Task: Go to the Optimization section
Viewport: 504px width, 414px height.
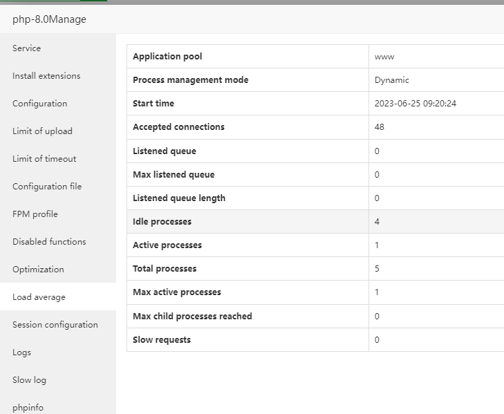Action: [38, 270]
